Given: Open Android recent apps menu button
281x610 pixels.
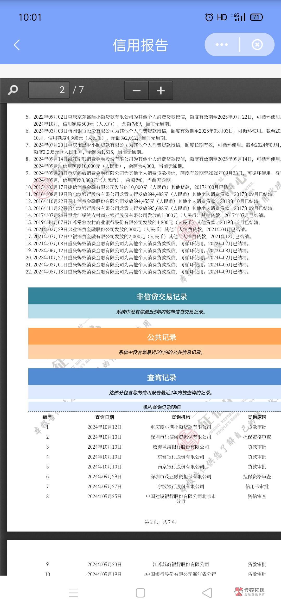Looking at the screenshot, I should tap(73, 593).
